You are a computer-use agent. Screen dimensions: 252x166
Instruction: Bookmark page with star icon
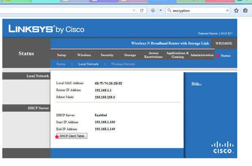tap(236, 11)
